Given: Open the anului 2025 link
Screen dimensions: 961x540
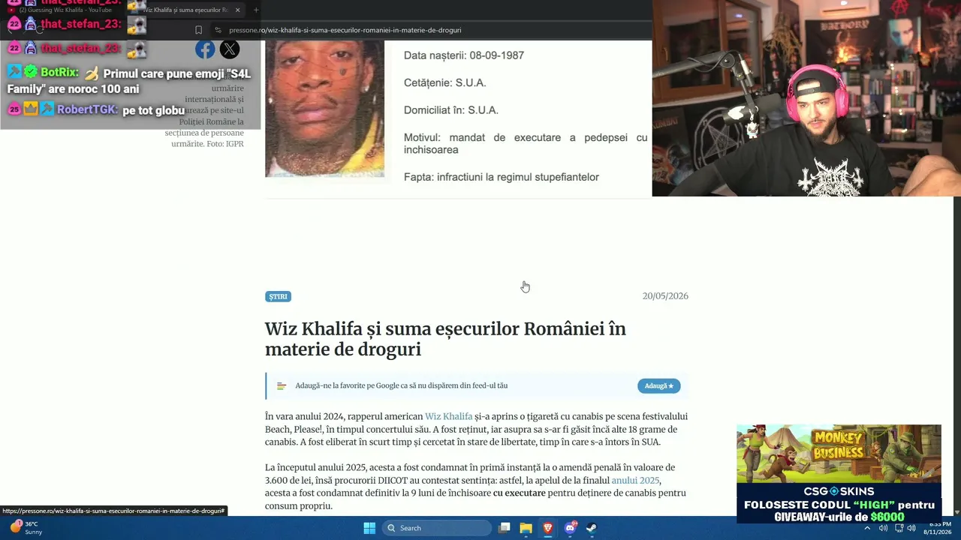Looking at the screenshot, I should point(635,480).
